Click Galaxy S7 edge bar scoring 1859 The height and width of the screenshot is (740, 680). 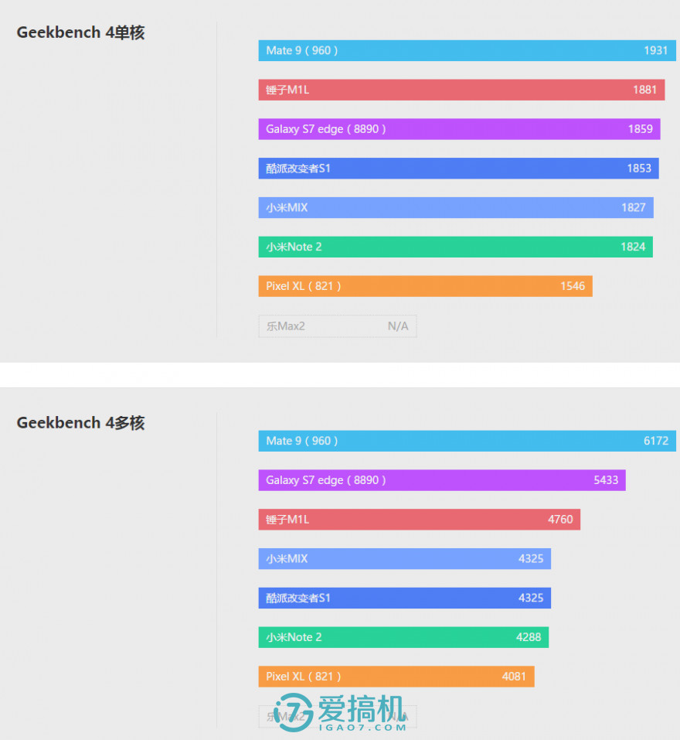click(x=459, y=129)
